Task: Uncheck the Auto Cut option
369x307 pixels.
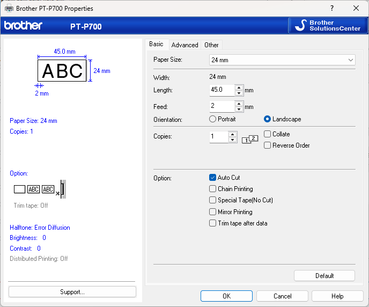Action: [225, 178]
